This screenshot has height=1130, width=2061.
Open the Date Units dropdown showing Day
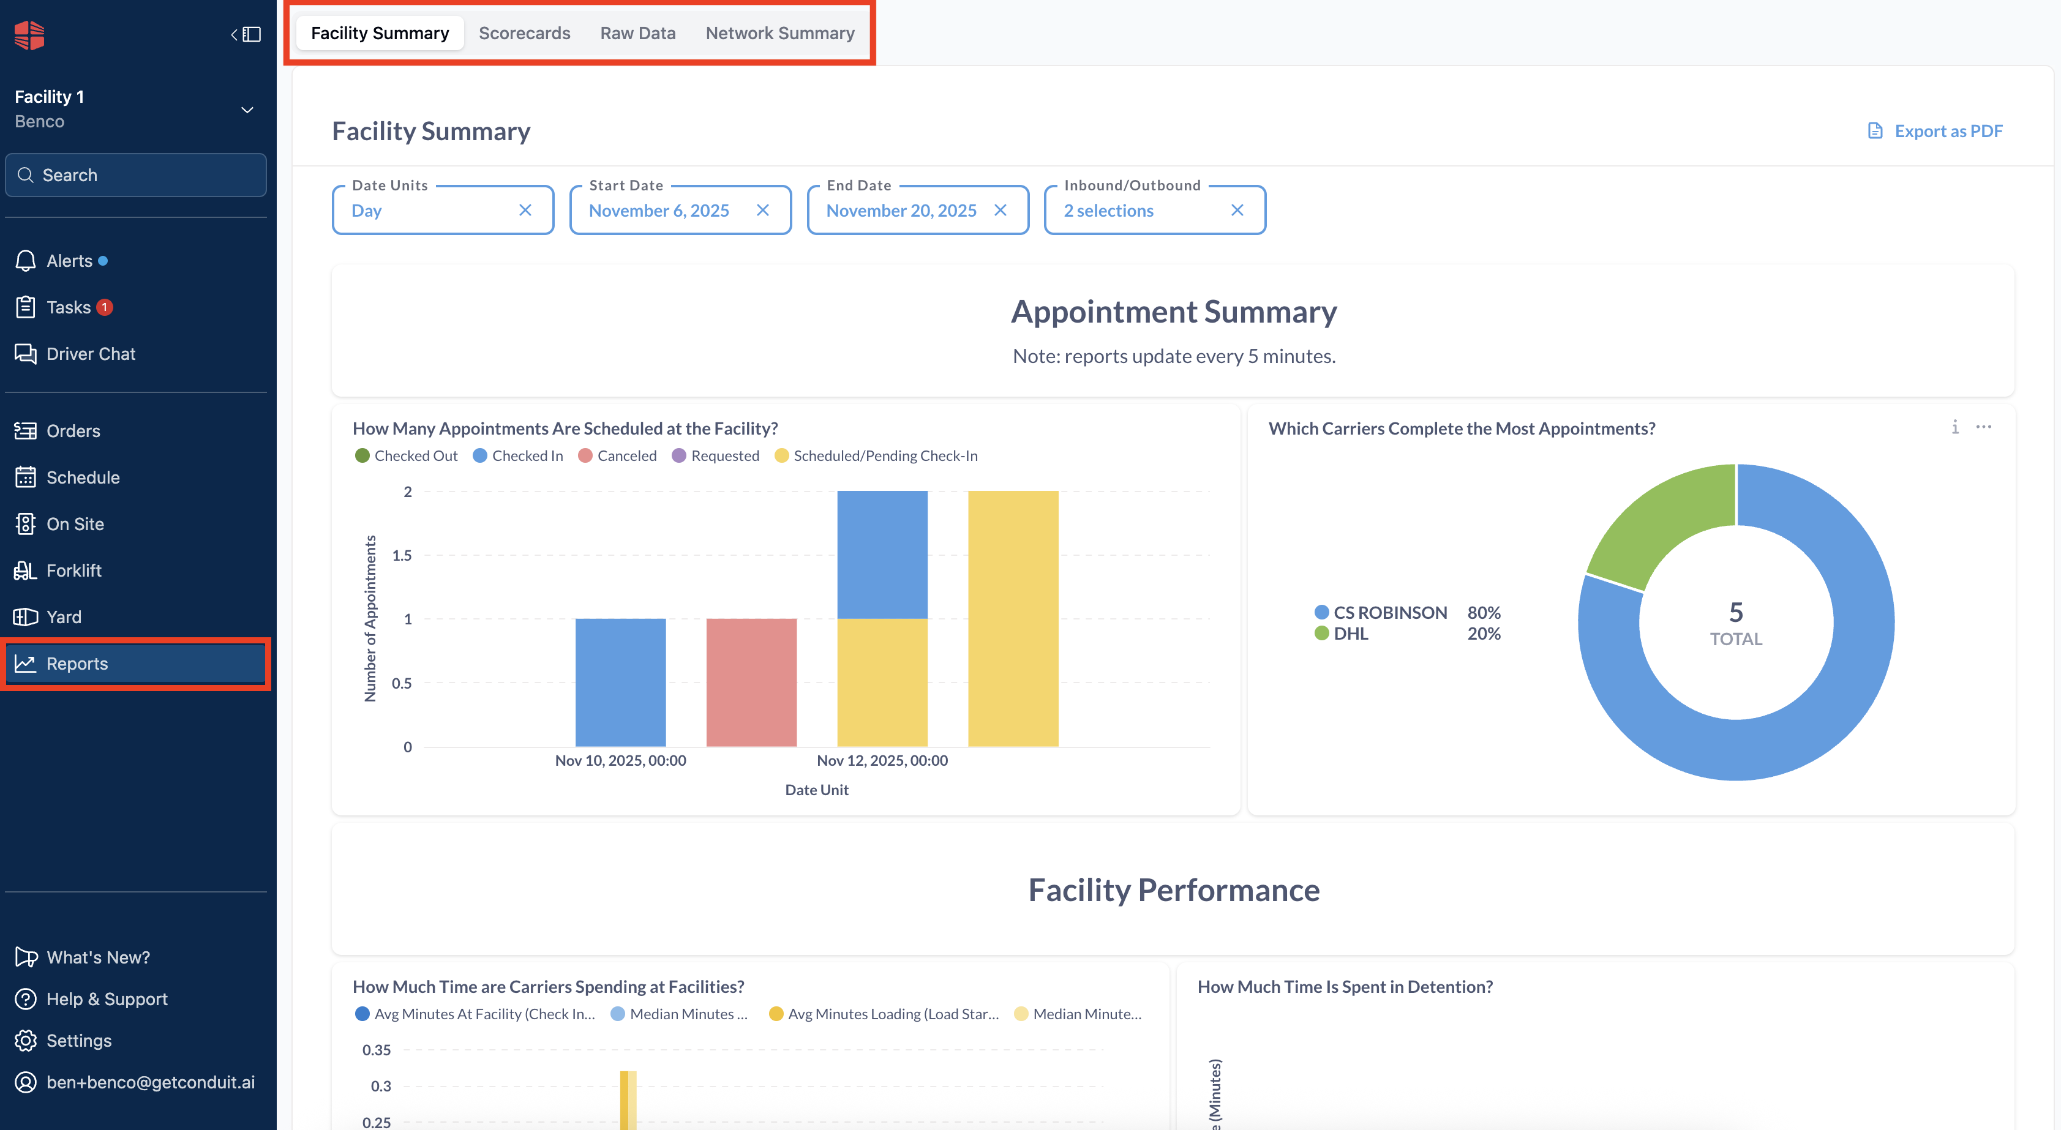[x=443, y=211]
